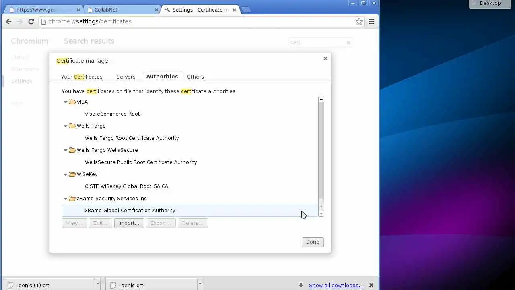Click the certificate list scrollbar up arrow

[321, 99]
